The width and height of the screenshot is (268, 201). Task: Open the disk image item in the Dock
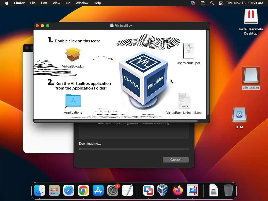214,190
